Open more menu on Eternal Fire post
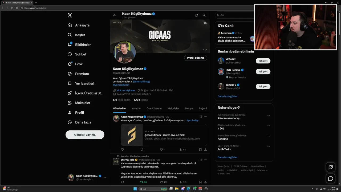This screenshot has width=341, height=192. click(205, 160)
